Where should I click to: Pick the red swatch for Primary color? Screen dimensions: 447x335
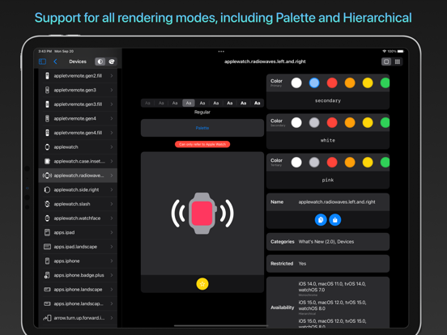click(x=332, y=83)
